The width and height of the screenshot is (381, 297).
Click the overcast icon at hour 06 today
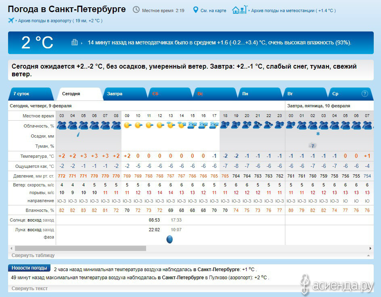click(94, 125)
